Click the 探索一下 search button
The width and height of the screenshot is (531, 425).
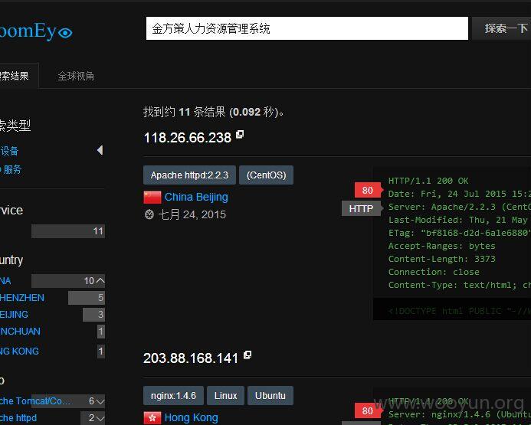(x=502, y=28)
